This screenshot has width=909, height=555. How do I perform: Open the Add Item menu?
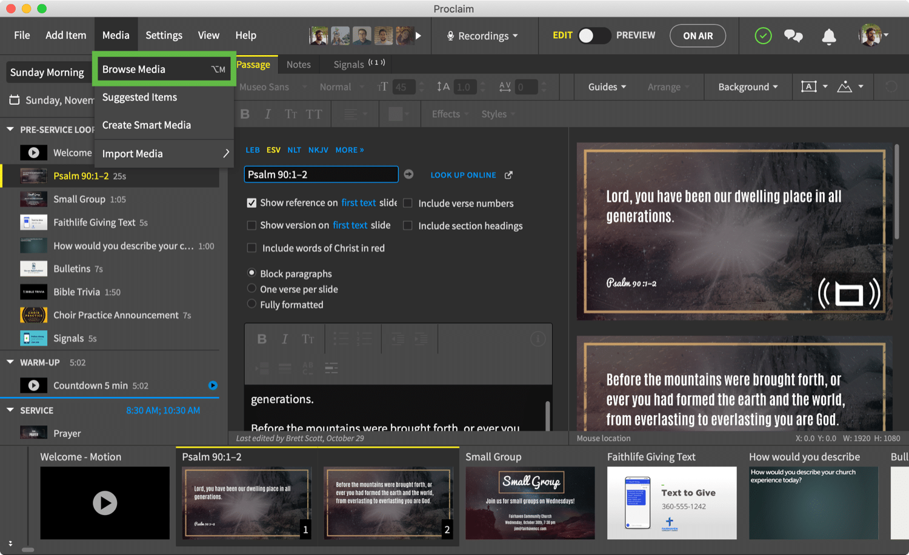66,35
